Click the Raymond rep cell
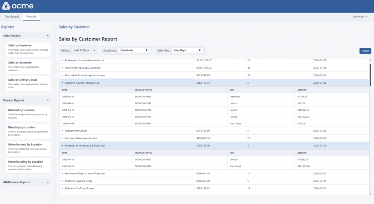Image resolution: width=374 pixels, height=204 pixels. pos(235,96)
